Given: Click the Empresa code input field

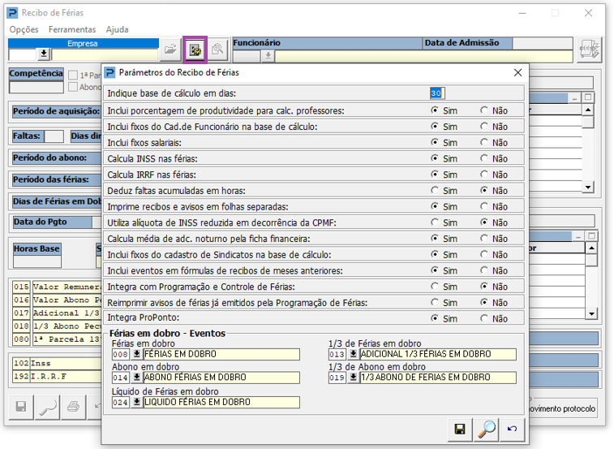Looking at the screenshot, I should pyautogui.click(x=23, y=54).
